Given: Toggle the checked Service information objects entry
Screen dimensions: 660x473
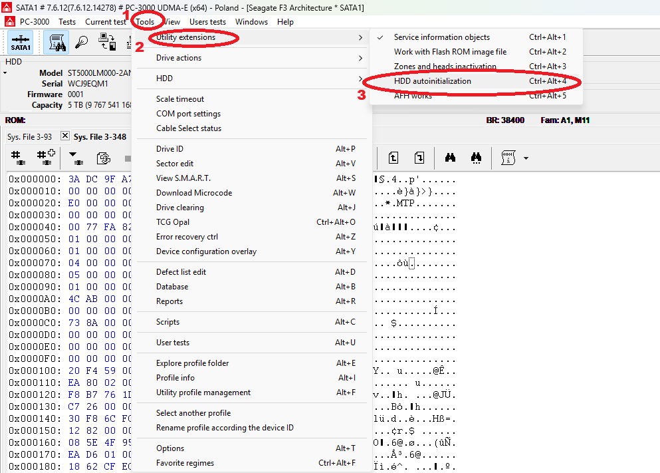Looking at the screenshot, I should [441, 37].
